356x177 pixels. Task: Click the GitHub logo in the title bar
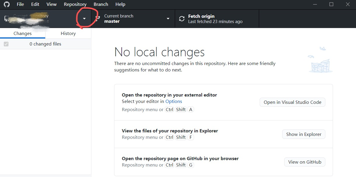[6, 4]
